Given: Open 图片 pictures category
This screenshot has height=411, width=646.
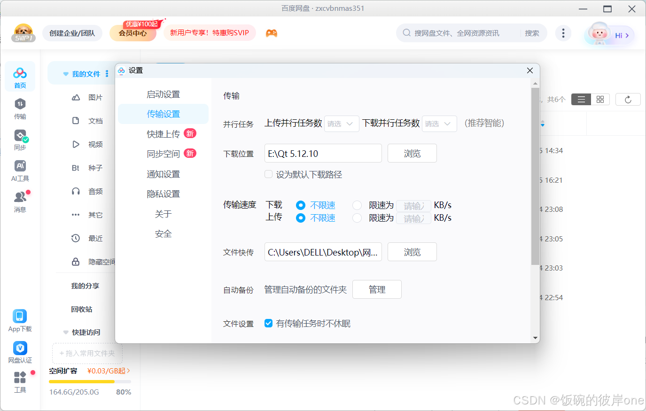Looking at the screenshot, I should [x=87, y=97].
